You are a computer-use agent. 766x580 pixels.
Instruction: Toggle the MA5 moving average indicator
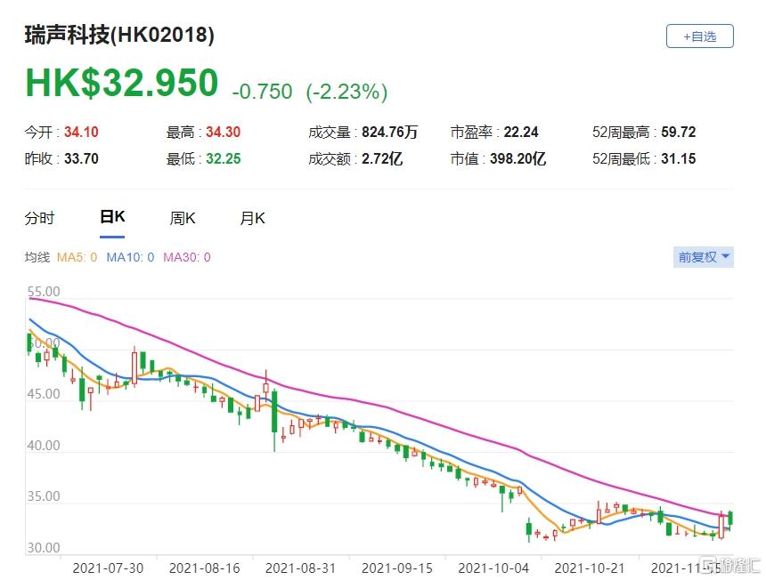[78, 257]
